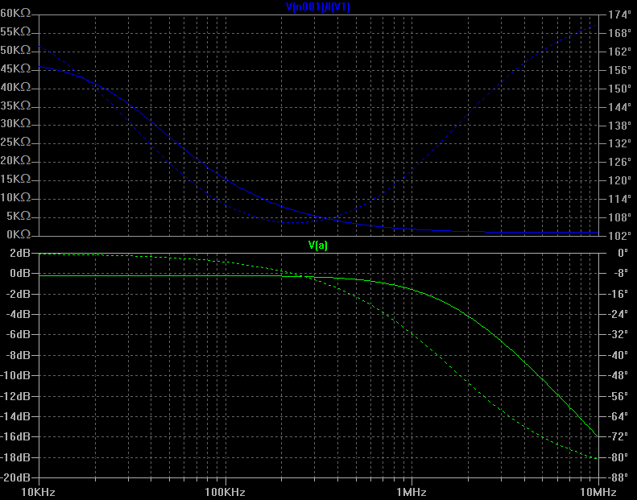Click the -16dB axis label
The width and height of the screenshot is (637, 500).
pos(15,436)
